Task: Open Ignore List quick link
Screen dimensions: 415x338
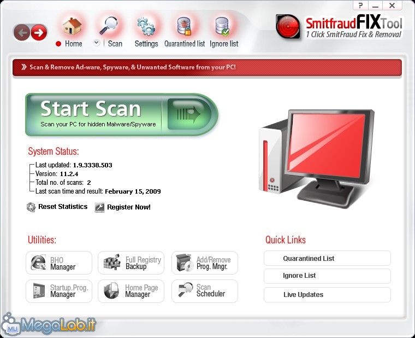Action: point(327,276)
